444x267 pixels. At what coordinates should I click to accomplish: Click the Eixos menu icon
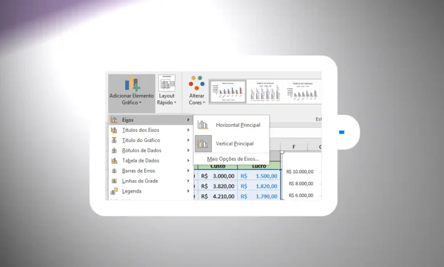tap(114, 120)
